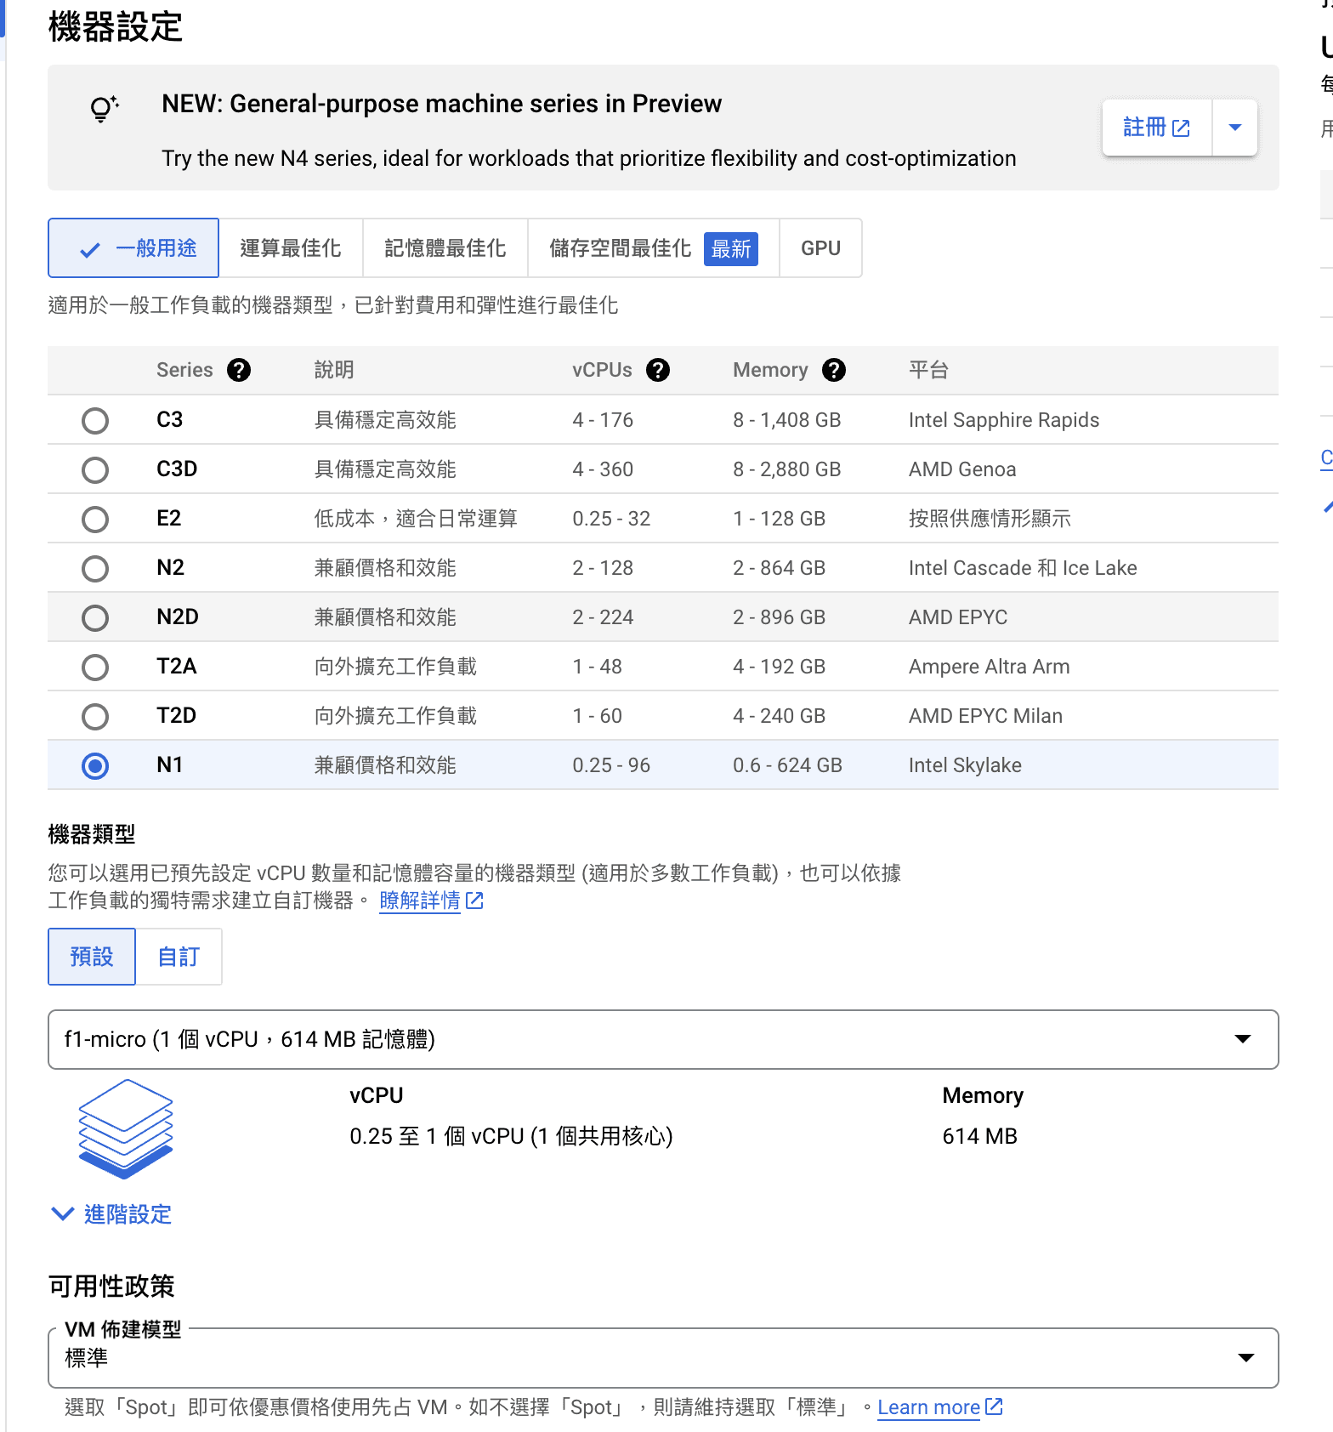The height and width of the screenshot is (1432, 1333).
Task: Select the C3 series radio button
Action: tap(95, 420)
